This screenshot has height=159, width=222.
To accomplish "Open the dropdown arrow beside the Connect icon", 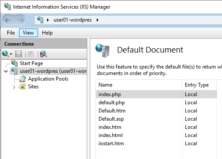I will [x=11, y=54].
